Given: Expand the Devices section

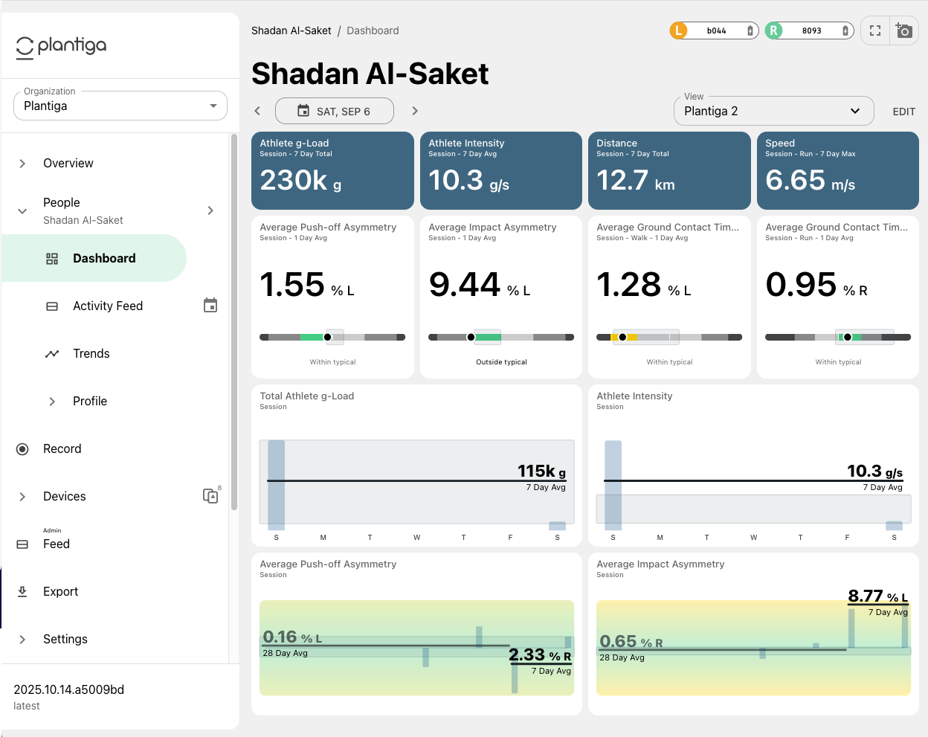Looking at the screenshot, I should click(22, 497).
